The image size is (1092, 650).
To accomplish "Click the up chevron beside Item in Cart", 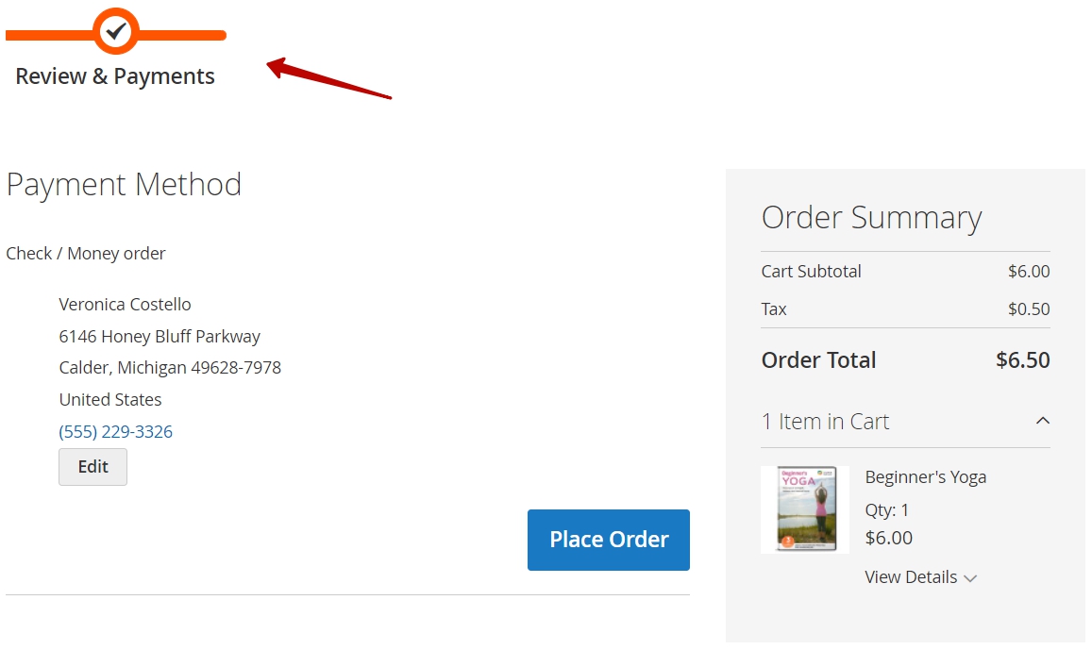I will (1043, 421).
